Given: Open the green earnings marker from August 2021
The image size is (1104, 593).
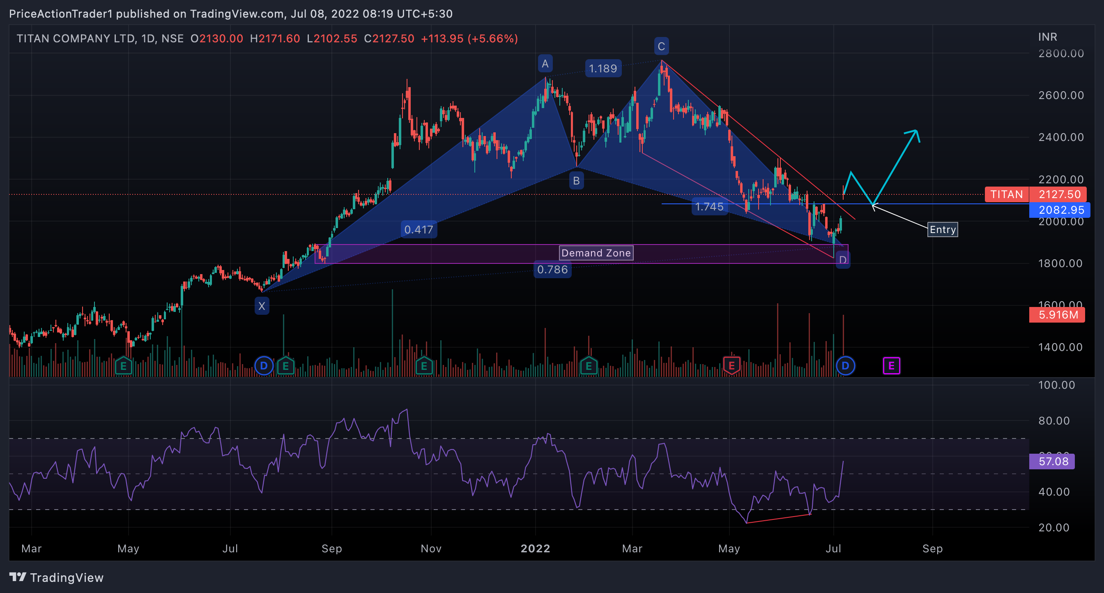Looking at the screenshot, I should (285, 366).
